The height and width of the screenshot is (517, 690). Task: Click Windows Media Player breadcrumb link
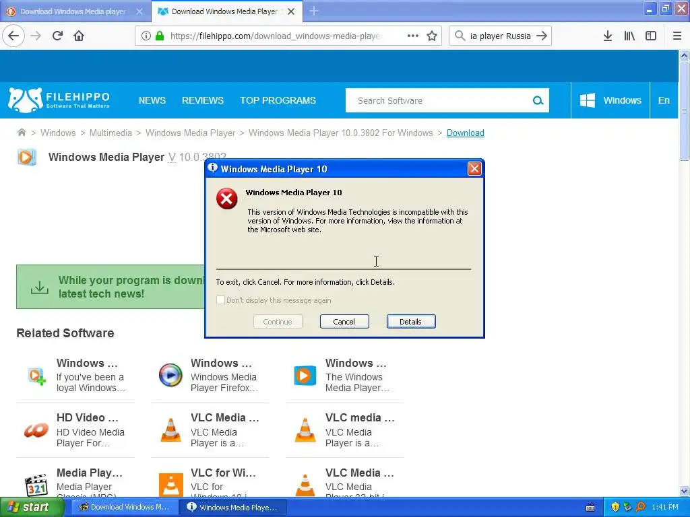tap(190, 133)
